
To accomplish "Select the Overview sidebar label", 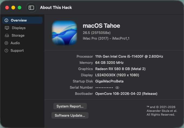I will (19, 20).
